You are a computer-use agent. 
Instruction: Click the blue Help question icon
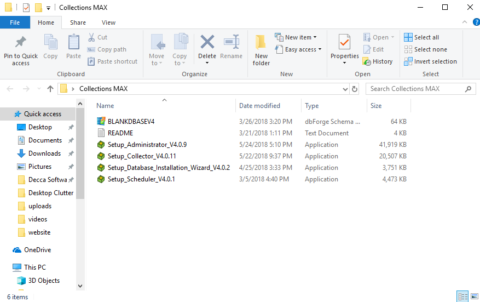pos(476,22)
